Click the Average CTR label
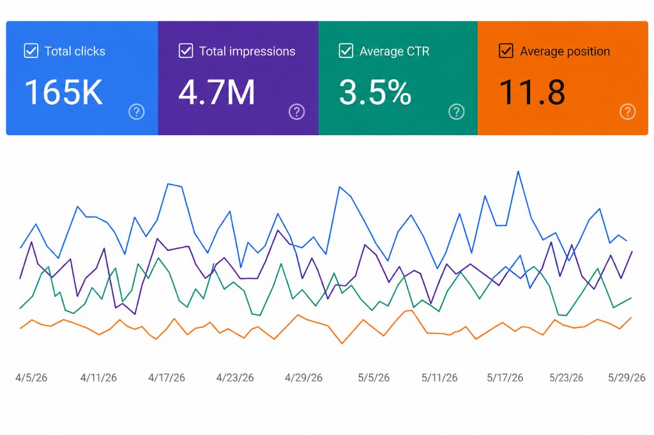The image size is (654, 435). pyautogui.click(x=394, y=51)
